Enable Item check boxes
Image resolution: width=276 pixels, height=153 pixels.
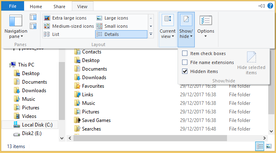(185, 53)
